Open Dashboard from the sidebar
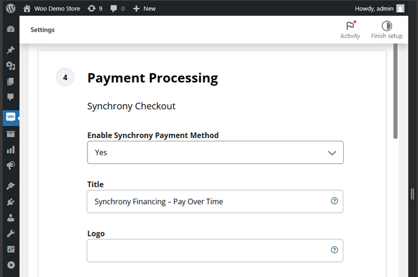This screenshot has height=277, width=418. [10, 29]
